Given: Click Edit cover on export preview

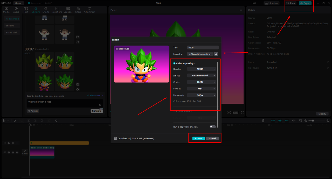Looking at the screenshot, I should [122, 49].
